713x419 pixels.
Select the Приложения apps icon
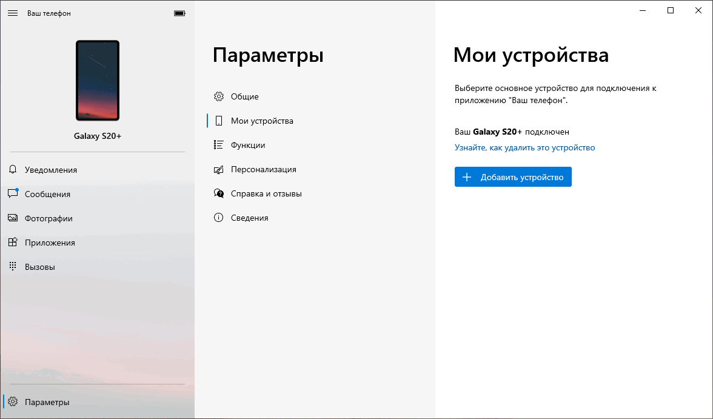point(13,242)
